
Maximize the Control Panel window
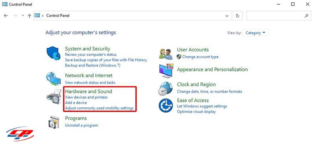pyautogui.click(x=293, y=4)
